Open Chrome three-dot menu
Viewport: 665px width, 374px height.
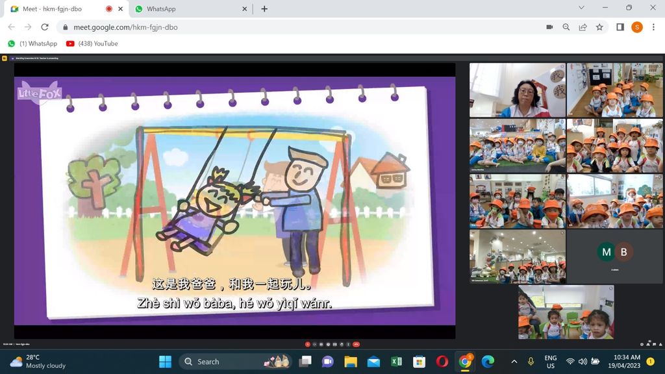(653, 27)
